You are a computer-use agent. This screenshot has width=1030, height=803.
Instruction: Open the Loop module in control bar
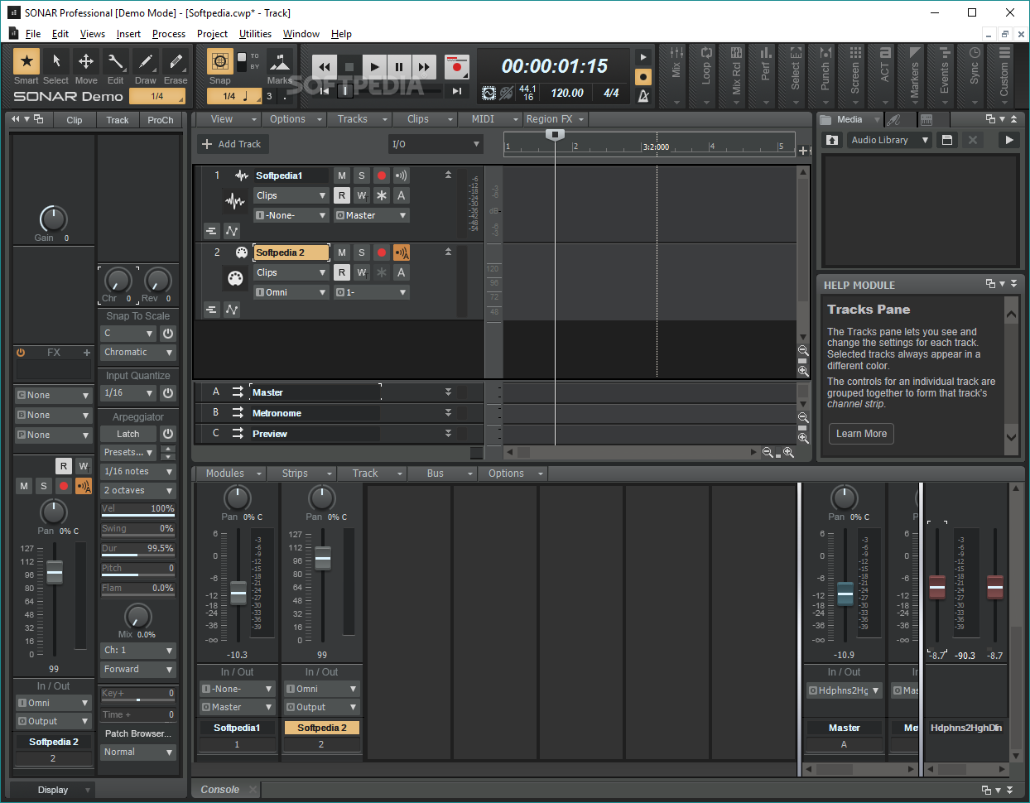point(705,75)
